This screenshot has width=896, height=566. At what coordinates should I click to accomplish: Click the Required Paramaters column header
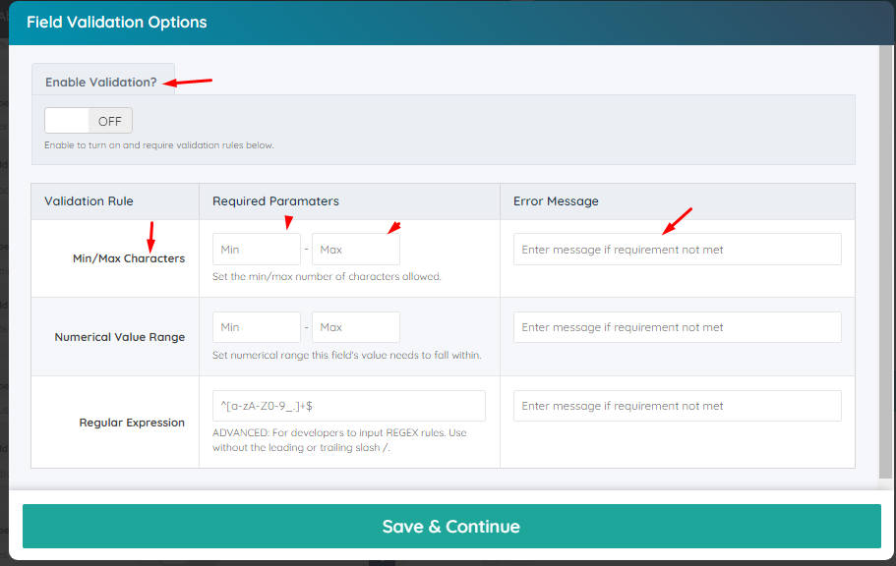(x=275, y=201)
